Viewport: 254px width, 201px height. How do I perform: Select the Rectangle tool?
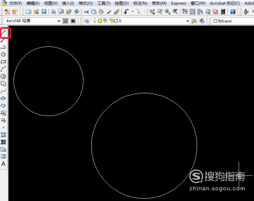pyautogui.click(x=3, y=62)
